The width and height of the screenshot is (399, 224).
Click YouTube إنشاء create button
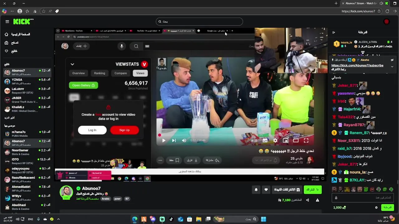coord(82,46)
